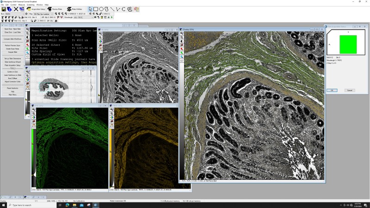
Task: Open the magnification 10X Plan Apo Lambda dropdown
Action: click(43, 14)
